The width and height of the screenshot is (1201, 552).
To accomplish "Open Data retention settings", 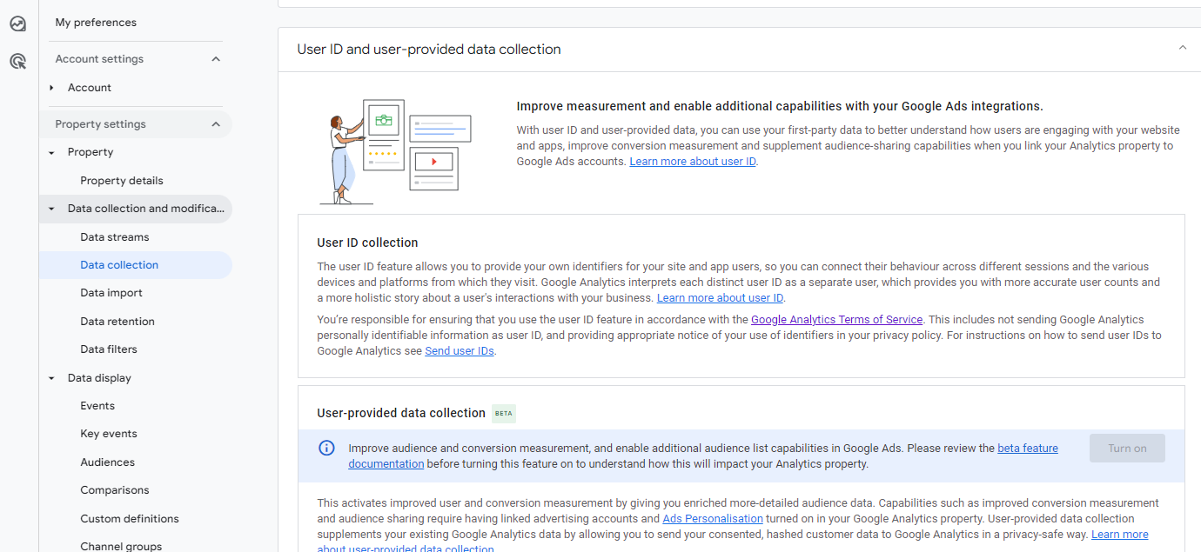I will click(117, 322).
